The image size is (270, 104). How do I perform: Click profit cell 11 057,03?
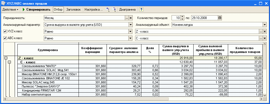211,62
